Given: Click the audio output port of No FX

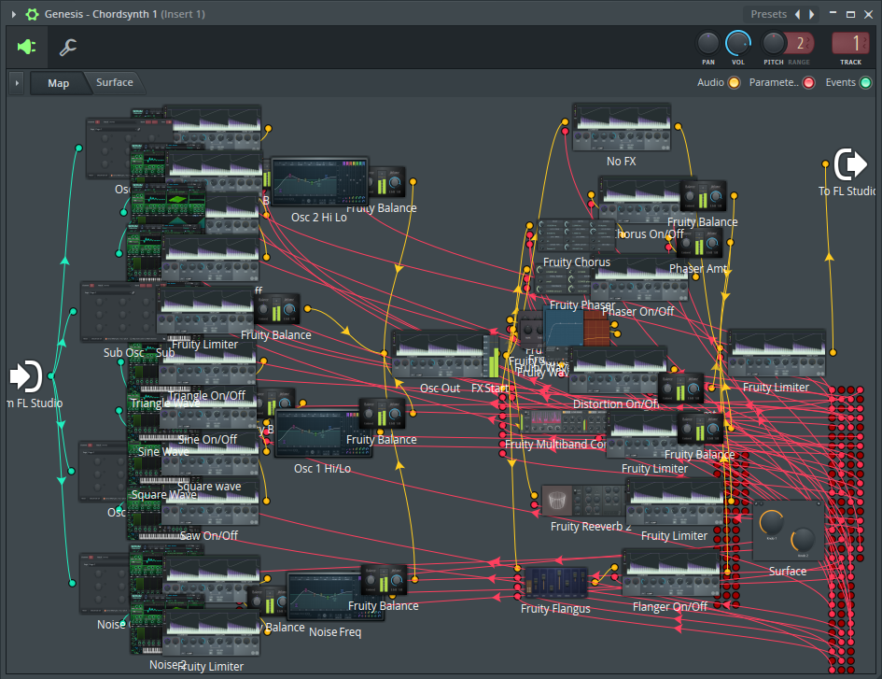Looking at the screenshot, I should [678, 127].
